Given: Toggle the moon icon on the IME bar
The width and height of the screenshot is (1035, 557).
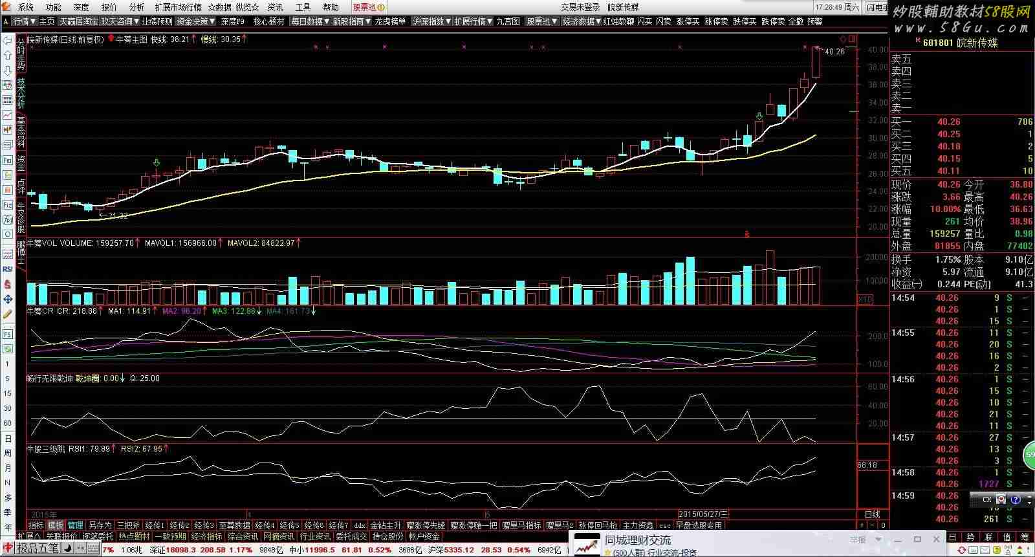Looking at the screenshot, I should pos(67,549).
